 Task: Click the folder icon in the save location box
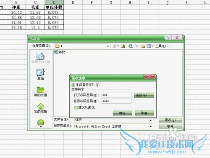57,46
